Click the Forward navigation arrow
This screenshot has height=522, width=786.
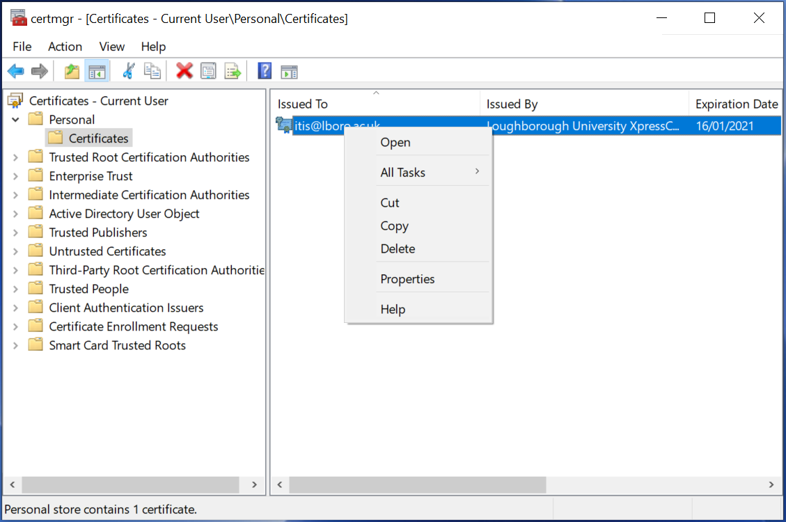coord(39,70)
